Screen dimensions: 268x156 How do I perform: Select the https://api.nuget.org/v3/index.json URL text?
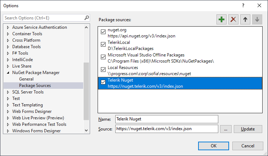142,36
